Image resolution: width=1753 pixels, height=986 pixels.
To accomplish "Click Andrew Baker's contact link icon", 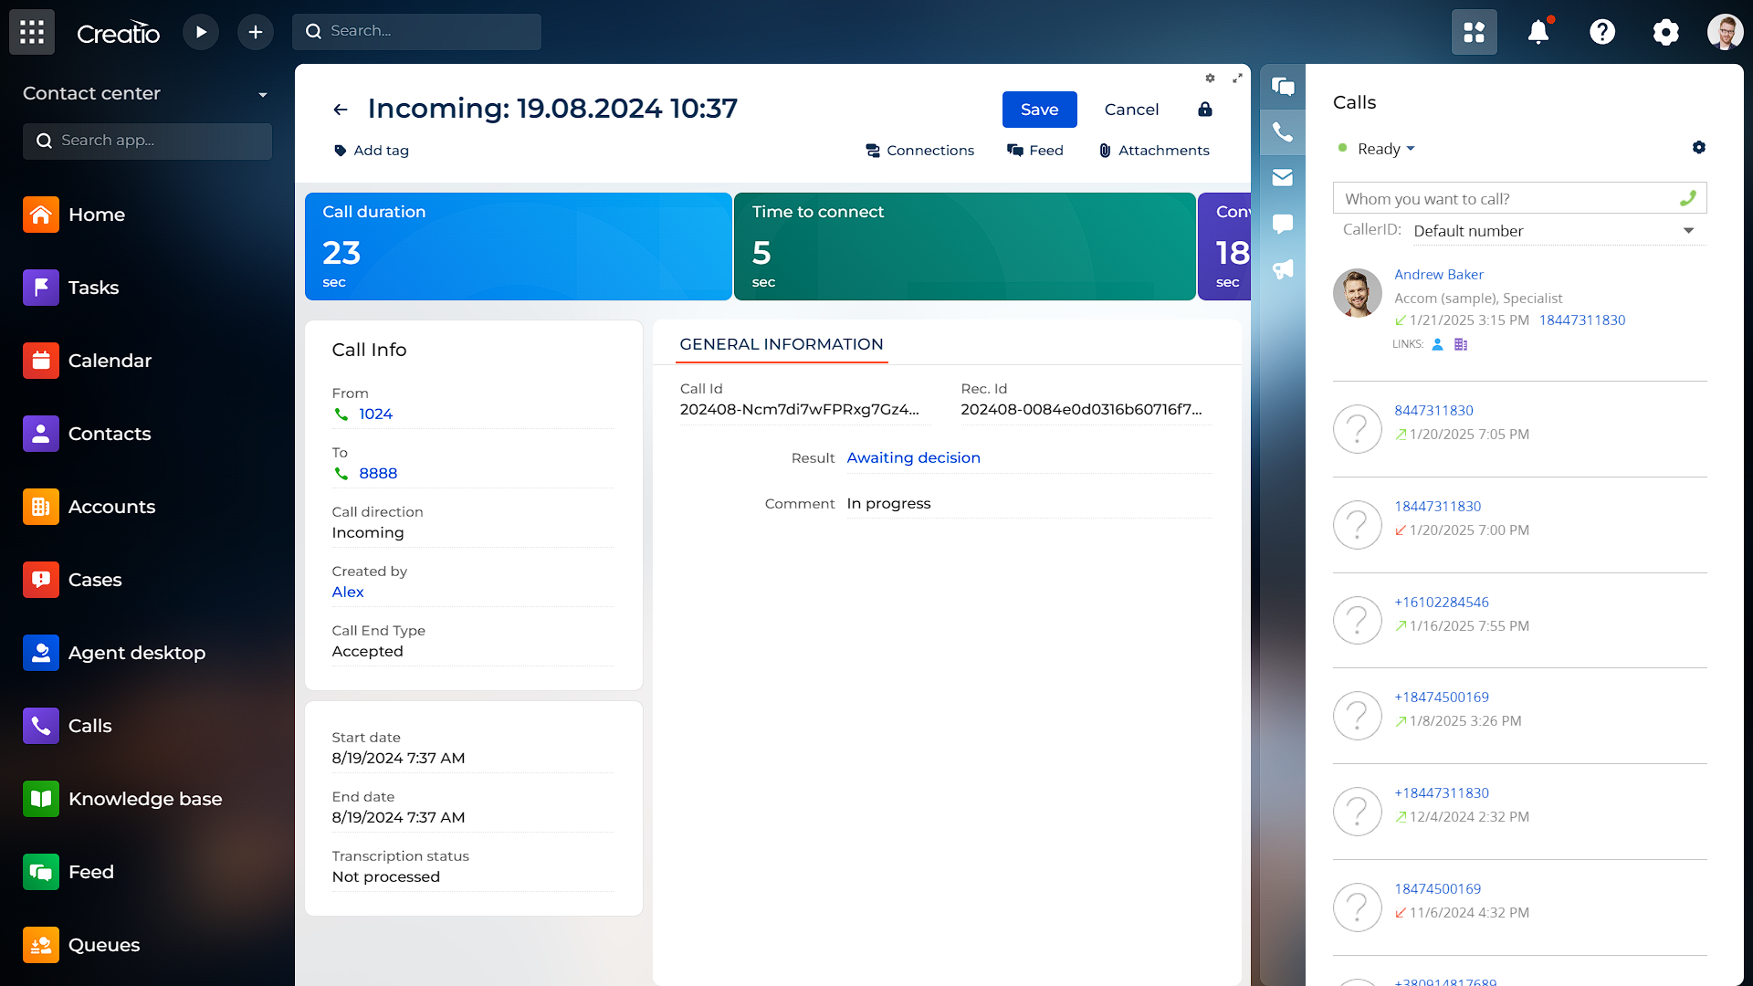I will [1437, 344].
